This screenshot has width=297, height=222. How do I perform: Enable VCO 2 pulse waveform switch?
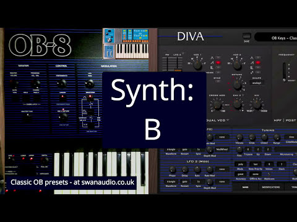[258, 67]
